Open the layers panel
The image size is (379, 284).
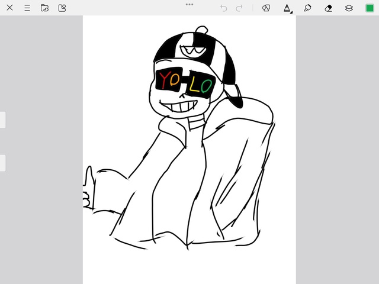pos(349,8)
